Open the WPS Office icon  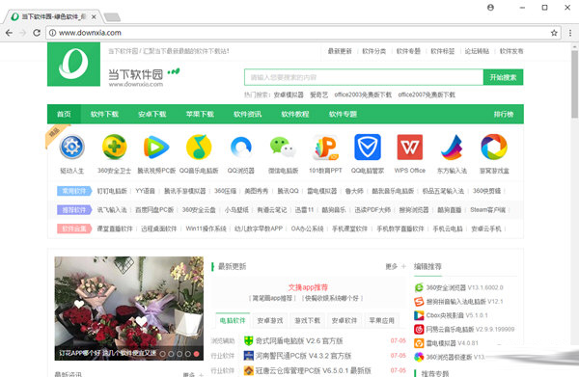(x=409, y=147)
